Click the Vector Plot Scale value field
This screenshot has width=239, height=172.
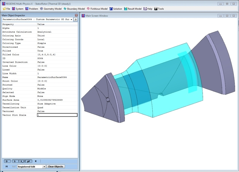(x=57, y=115)
